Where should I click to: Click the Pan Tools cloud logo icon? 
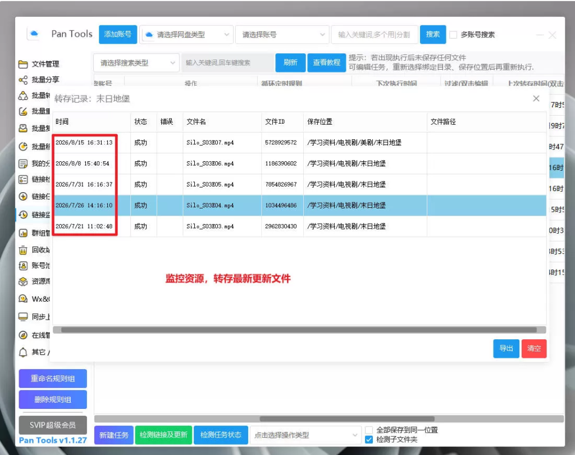pyautogui.click(x=34, y=34)
